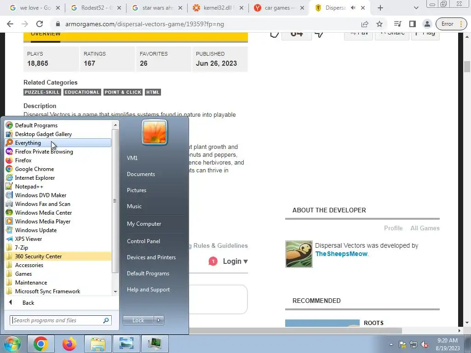Open My Computer from the Start menu

144,224
